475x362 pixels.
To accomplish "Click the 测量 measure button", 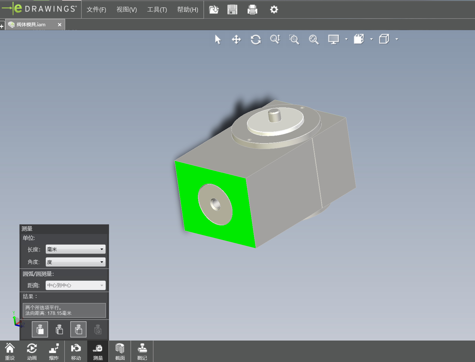I will [98, 351].
